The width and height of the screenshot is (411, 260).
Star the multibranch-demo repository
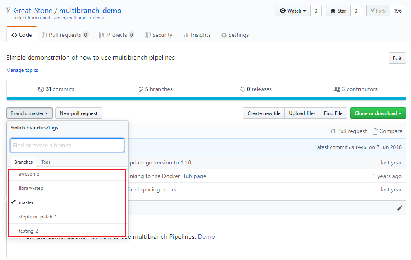tap(338, 11)
